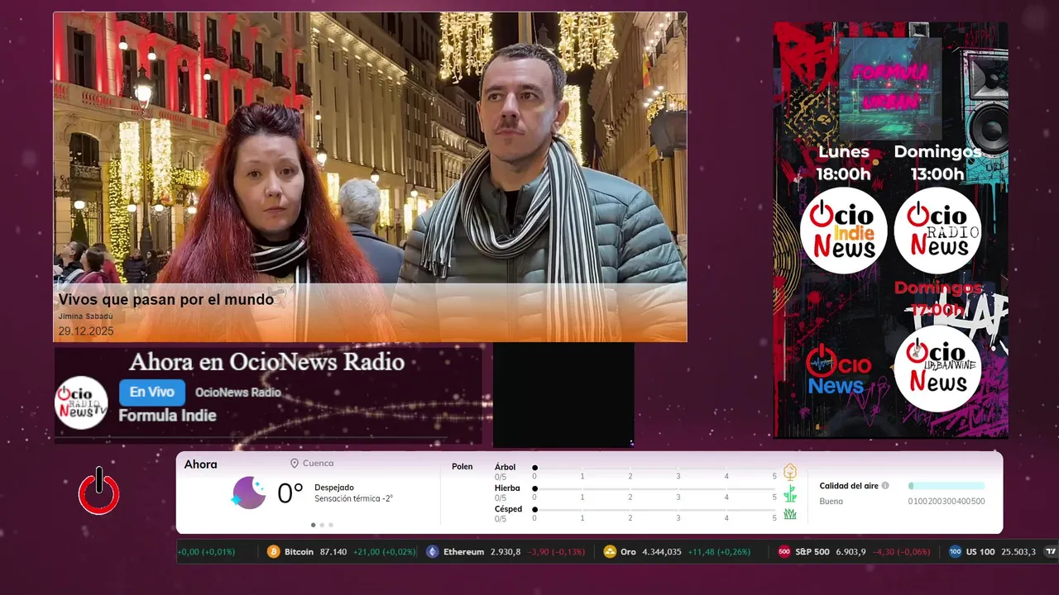Click the Formula Indie program title
This screenshot has width=1059, height=595.
point(167,416)
